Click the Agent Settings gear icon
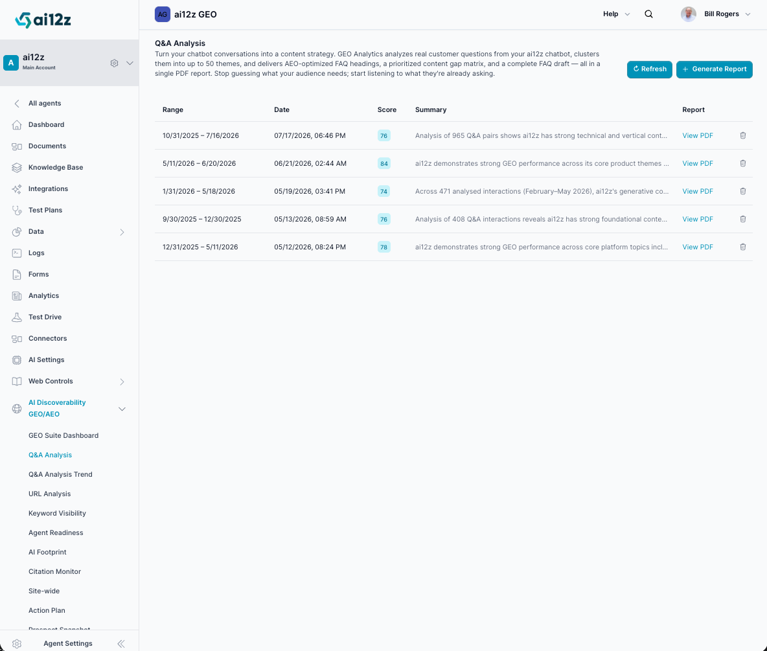767x651 pixels. point(17,644)
